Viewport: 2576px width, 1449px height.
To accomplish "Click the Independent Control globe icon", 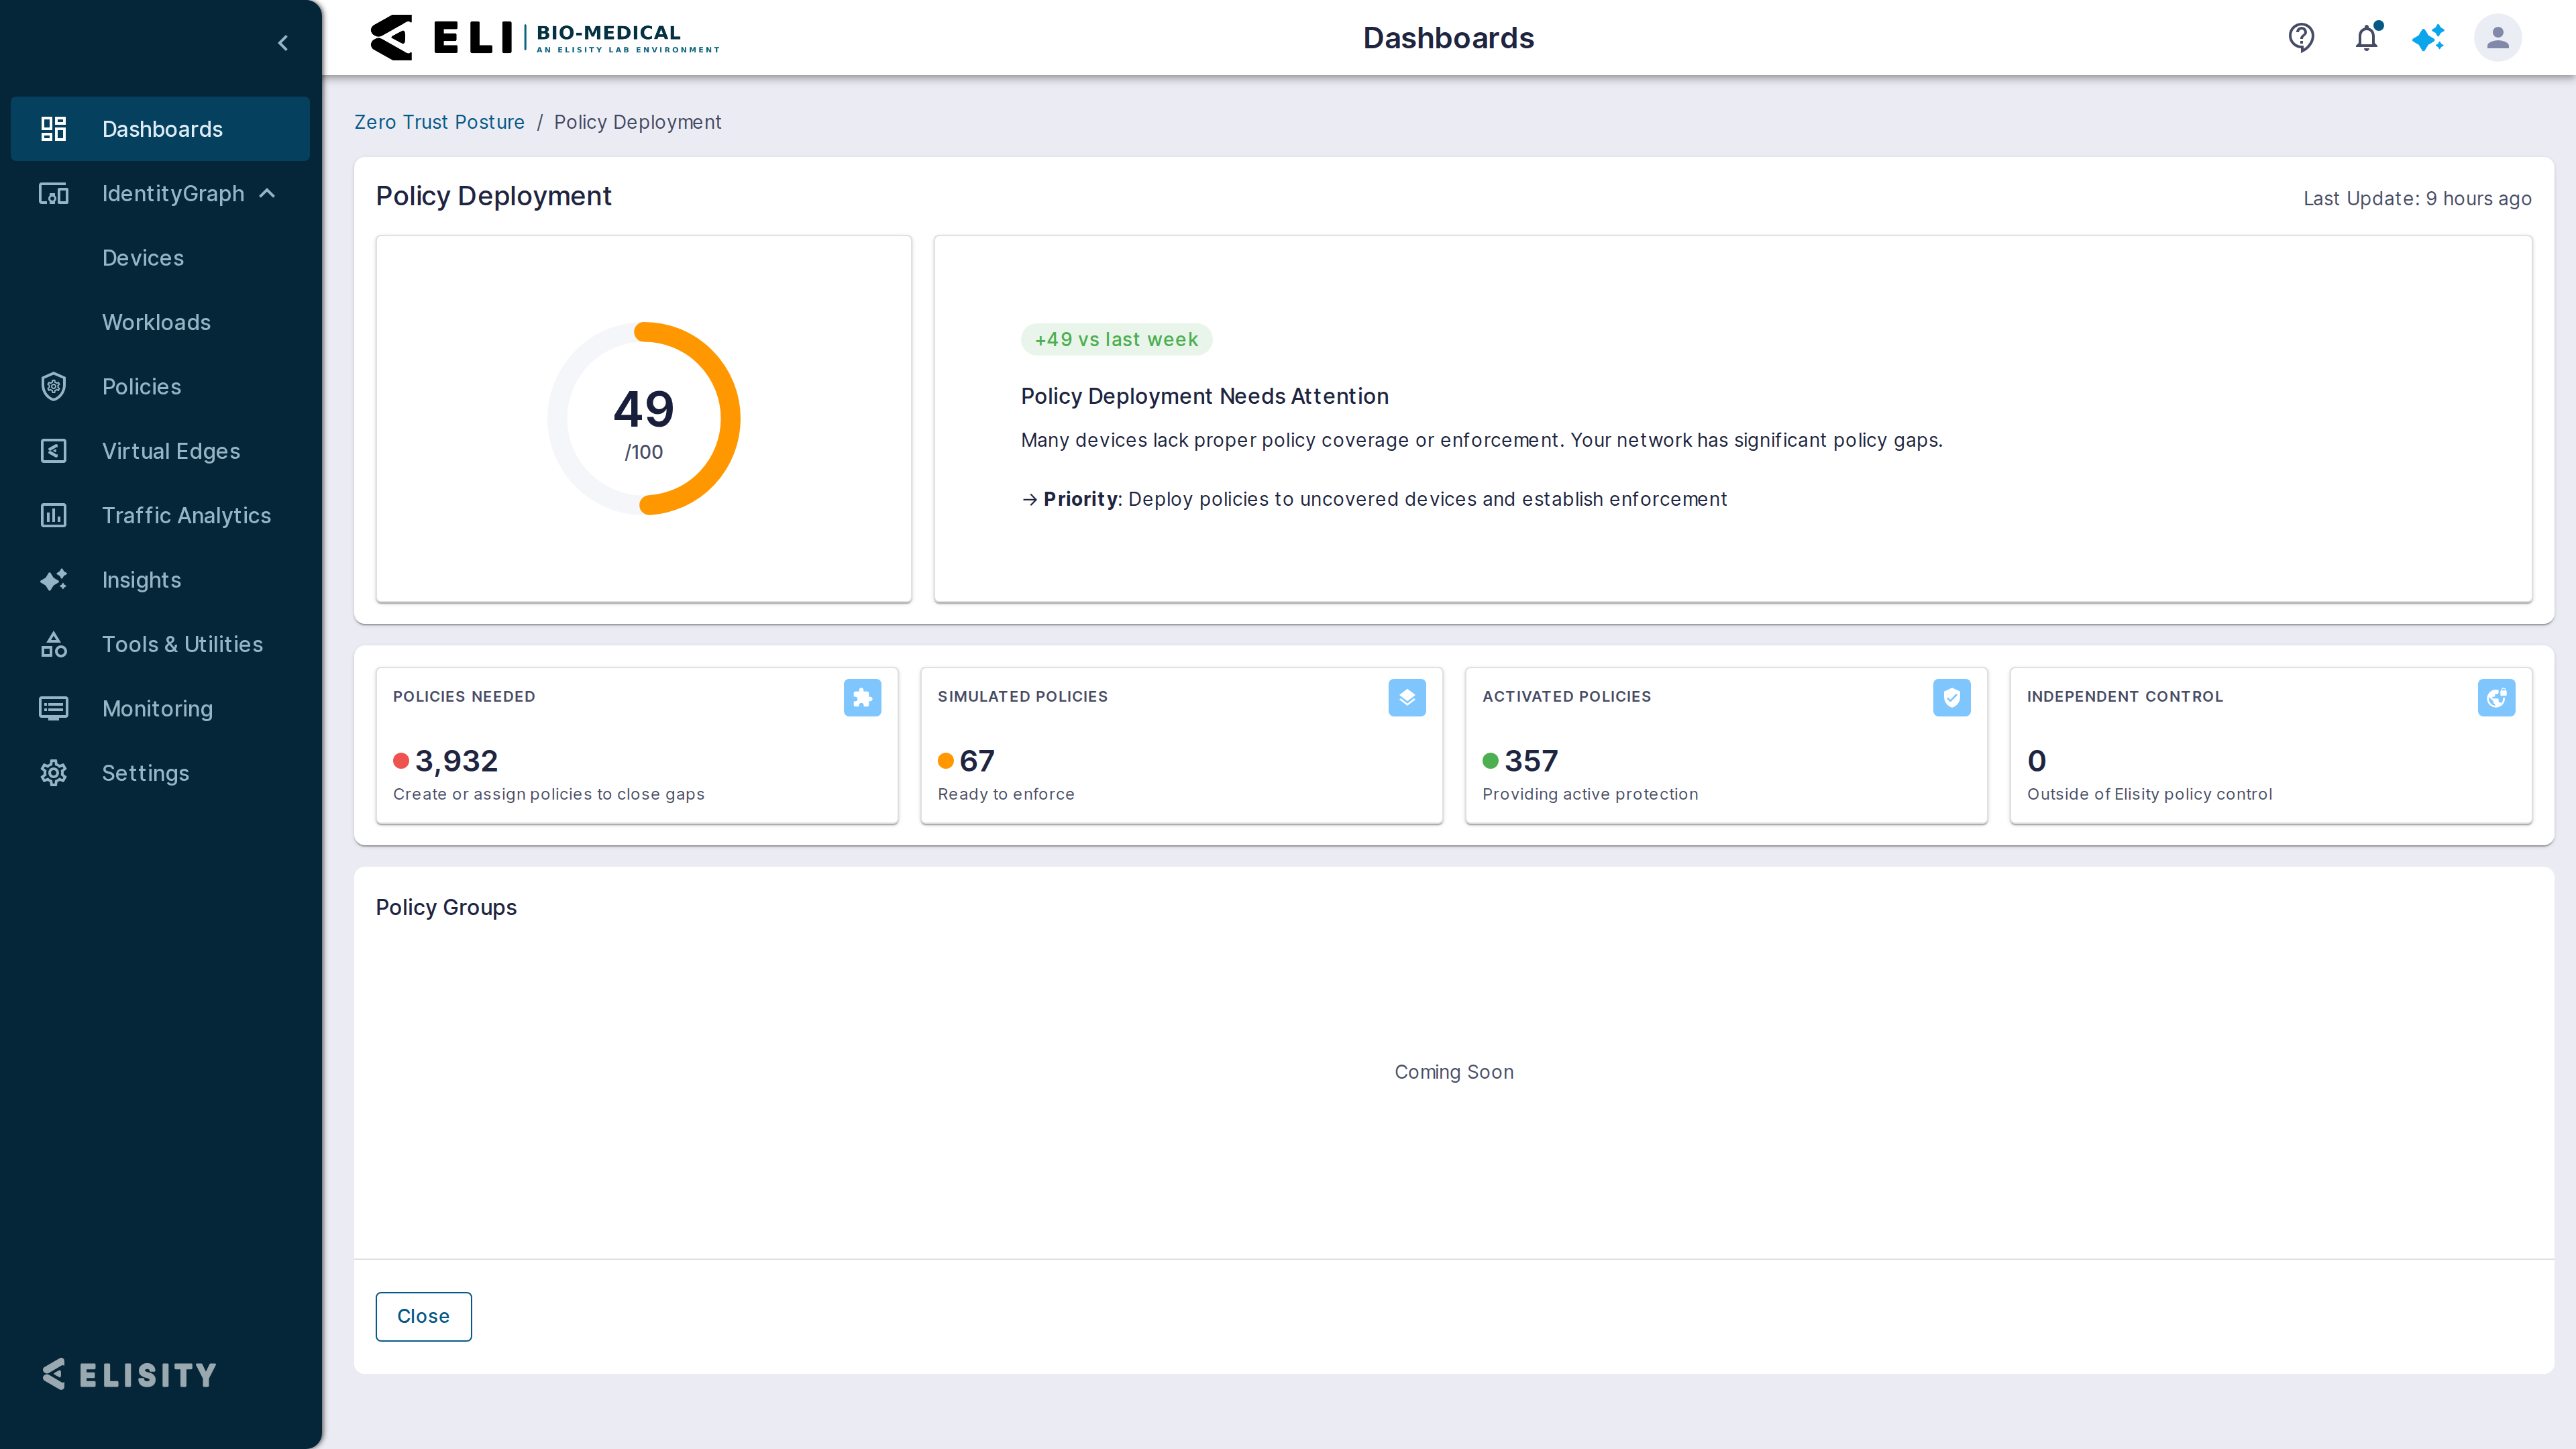I will pyautogui.click(x=2496, y=698).
